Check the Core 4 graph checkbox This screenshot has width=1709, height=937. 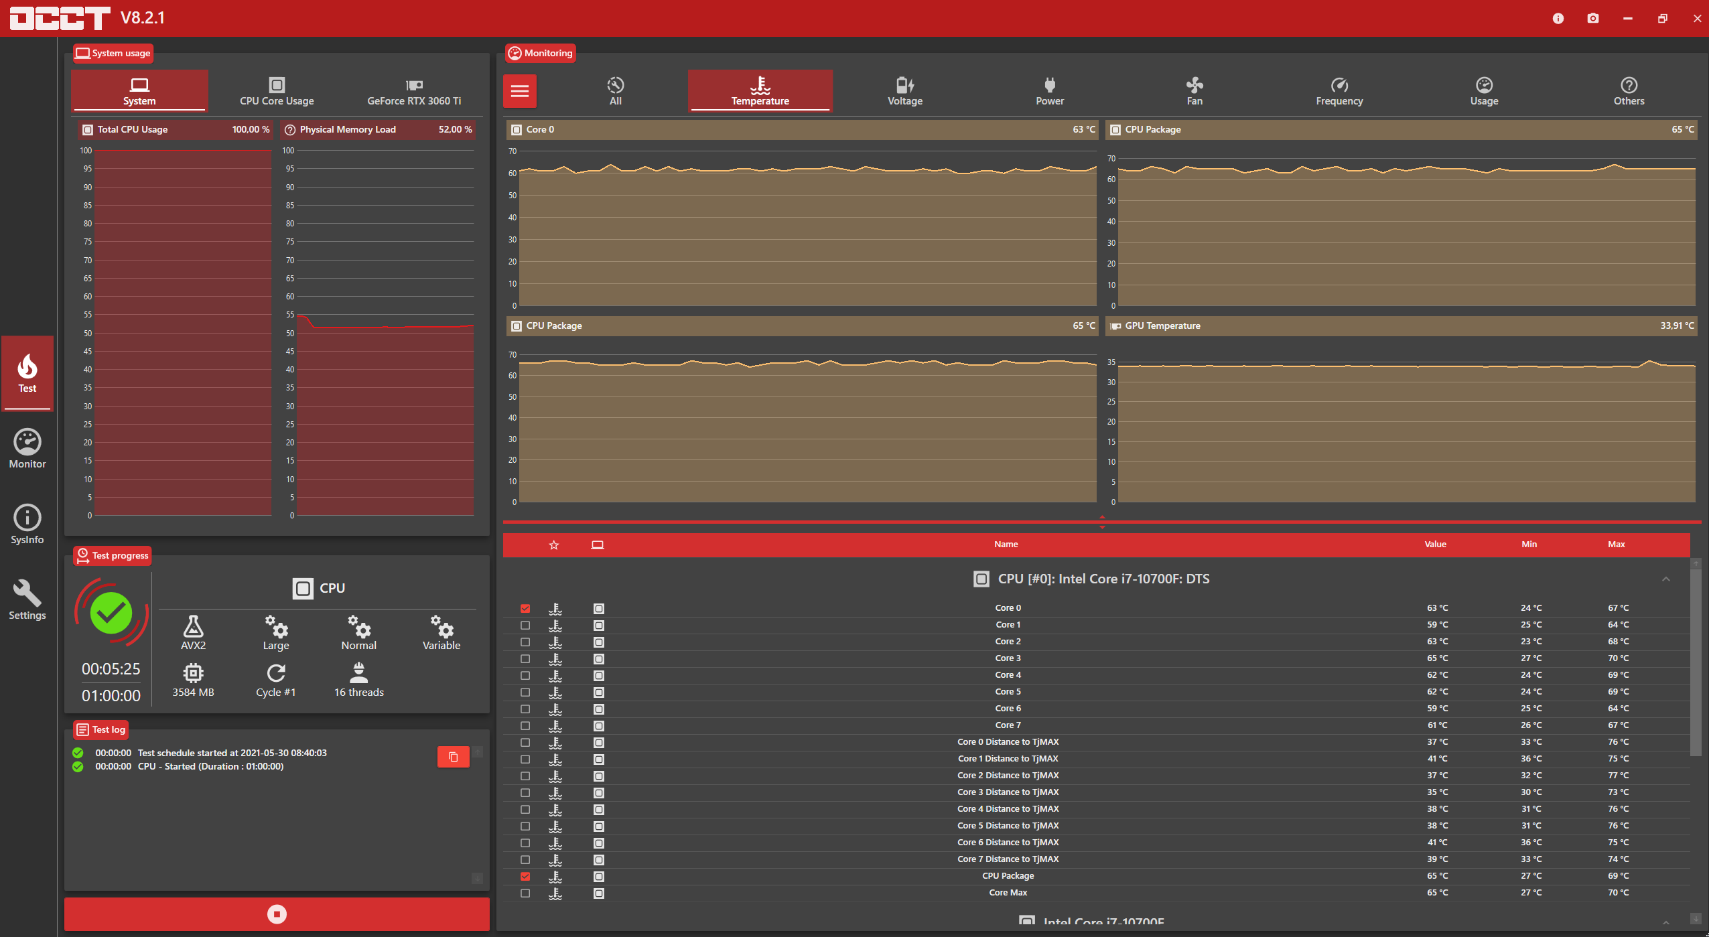point(525,676)
